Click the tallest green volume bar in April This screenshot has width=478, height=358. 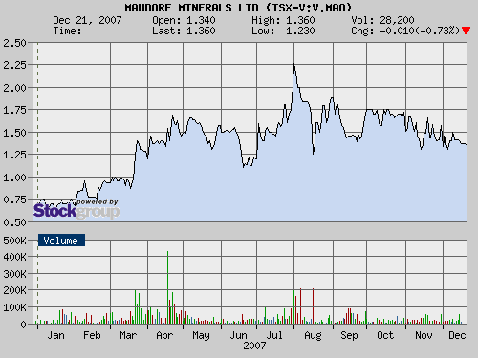click(168, 287)
